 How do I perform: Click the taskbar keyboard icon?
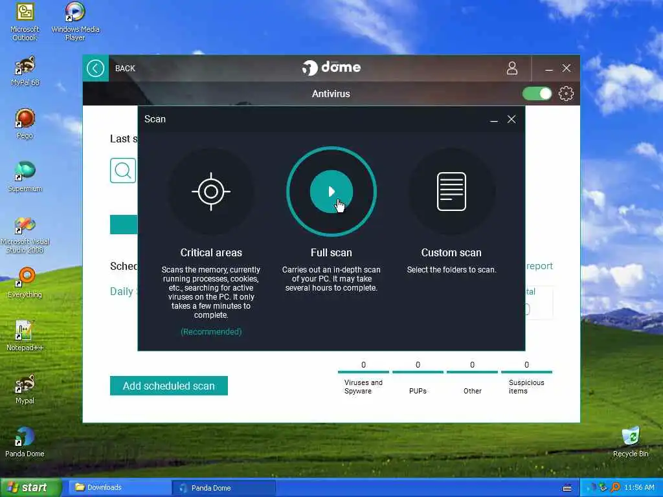(567, 488)
